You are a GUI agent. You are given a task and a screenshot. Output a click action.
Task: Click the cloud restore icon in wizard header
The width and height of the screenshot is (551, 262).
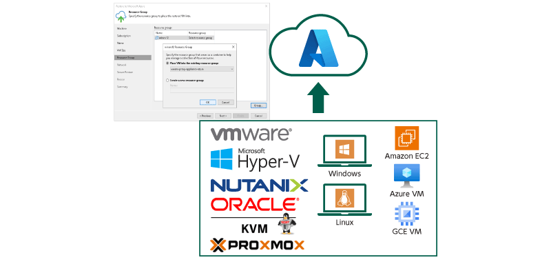point(121,16)
